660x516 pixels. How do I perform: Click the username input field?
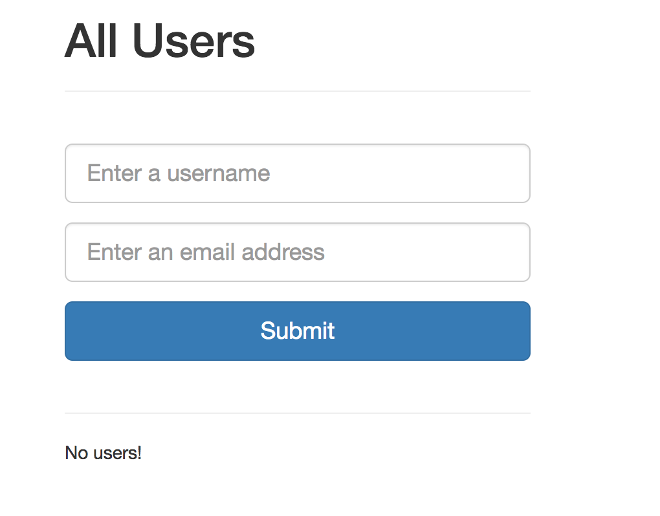298,173
